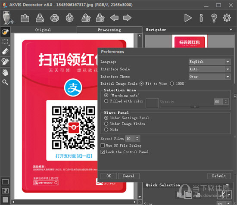Switch to the Original tab
237x205 pixels.
click(44, 30)
